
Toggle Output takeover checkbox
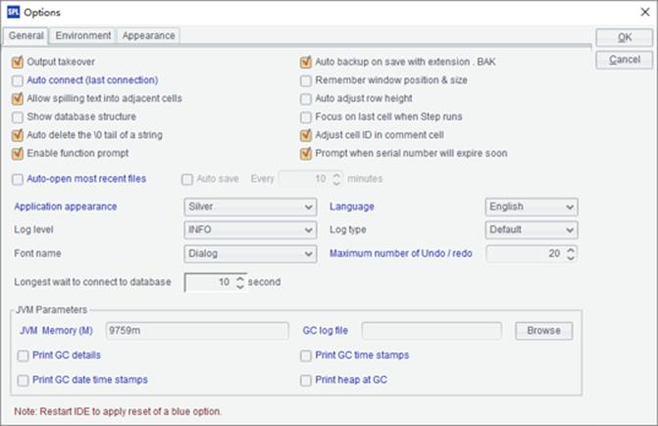pyautogui.click(x=18, y=62)
